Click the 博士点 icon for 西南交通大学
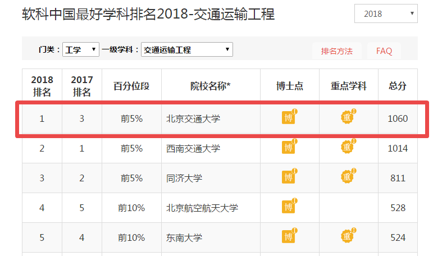Screen dimensions: 433x256 click(x=289, y=147)
